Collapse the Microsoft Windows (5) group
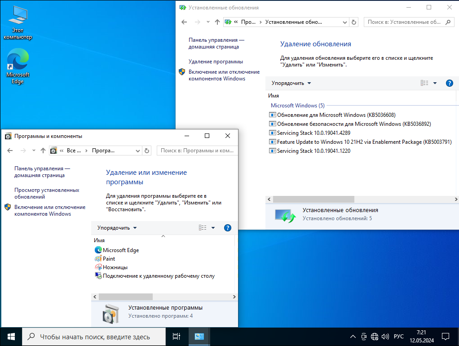The height and width of the screenshot is (346, 459). [x=297, y=106]
